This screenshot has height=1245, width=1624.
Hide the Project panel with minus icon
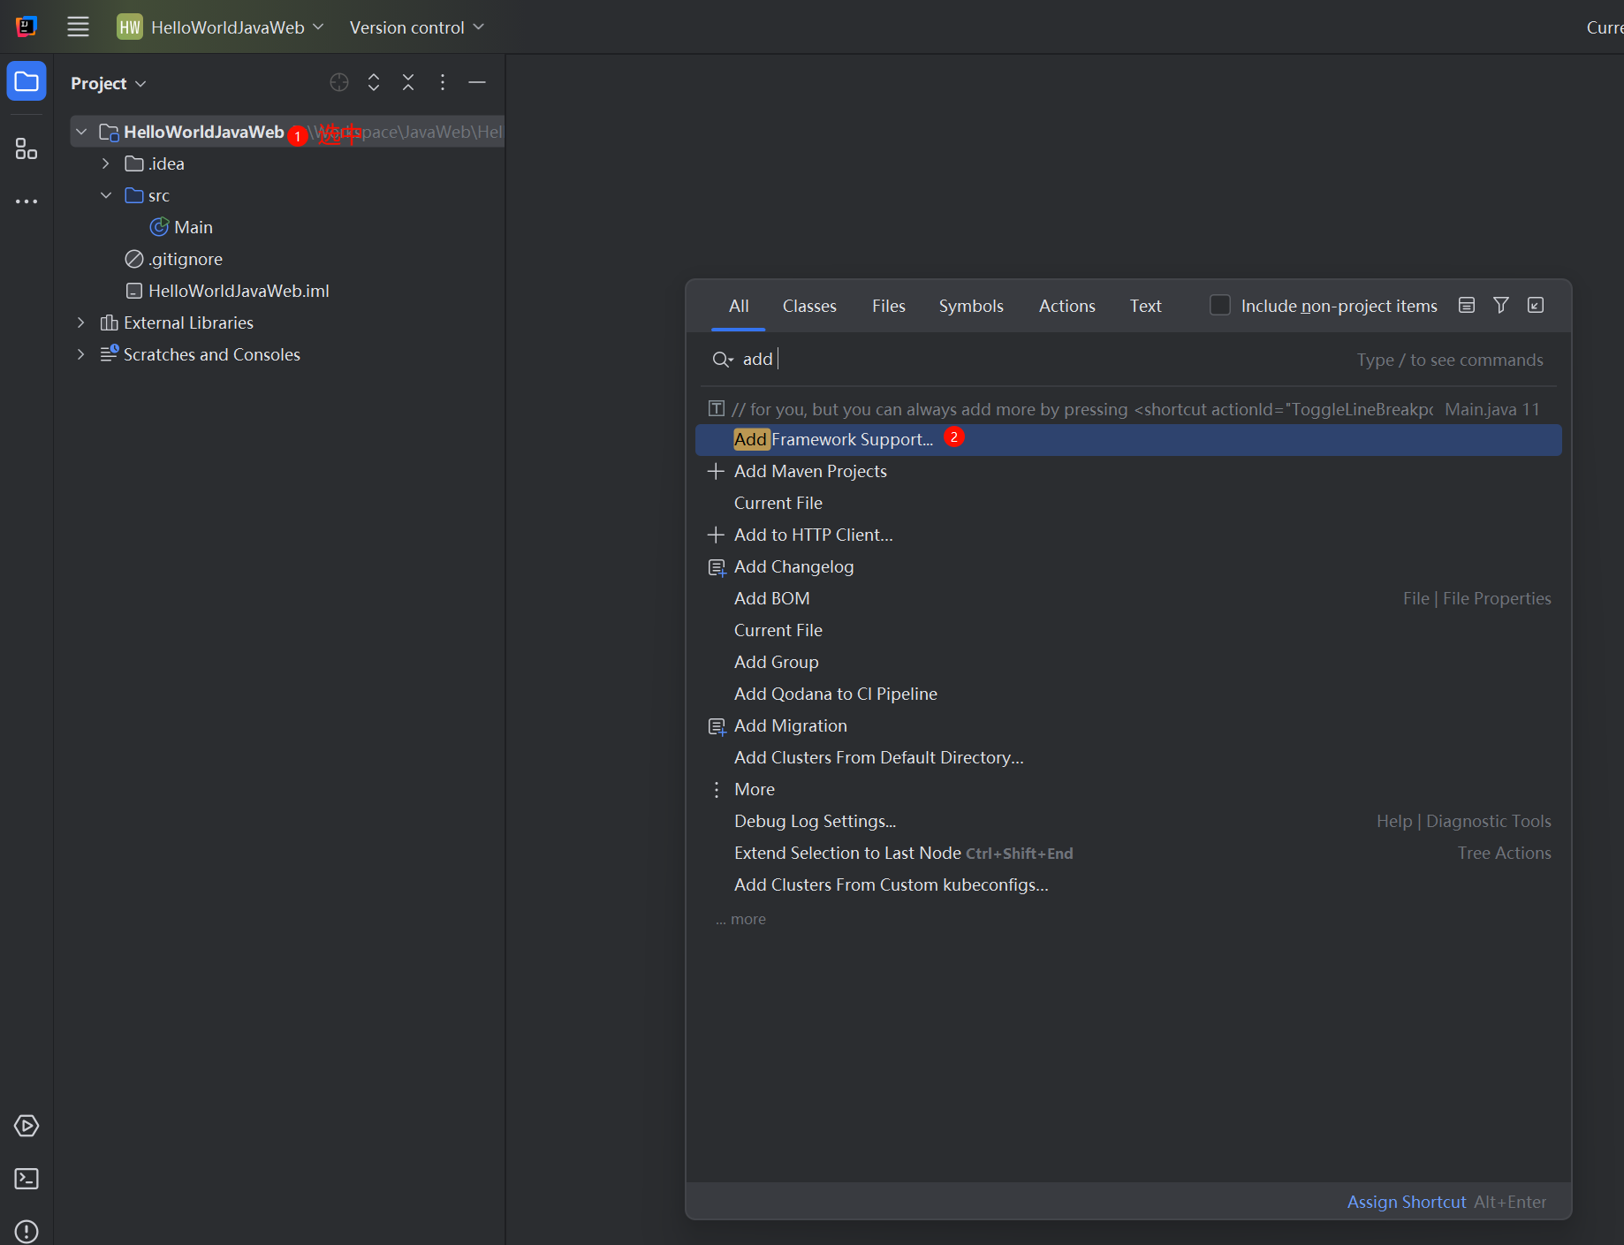pyautogui.click(x=477, y=82)
